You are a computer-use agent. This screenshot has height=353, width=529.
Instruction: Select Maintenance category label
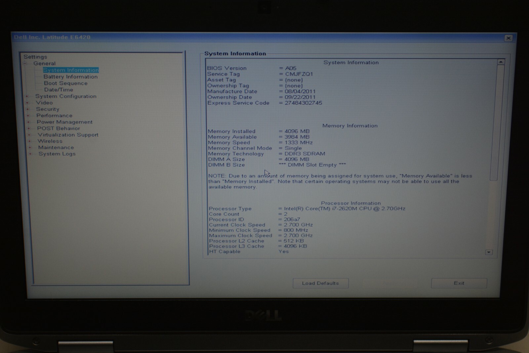[56, 148]
